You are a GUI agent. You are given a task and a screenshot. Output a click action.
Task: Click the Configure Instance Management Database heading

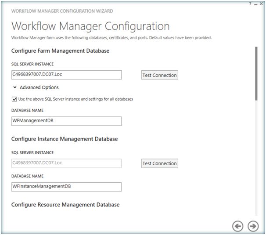[x=65, y=139]
